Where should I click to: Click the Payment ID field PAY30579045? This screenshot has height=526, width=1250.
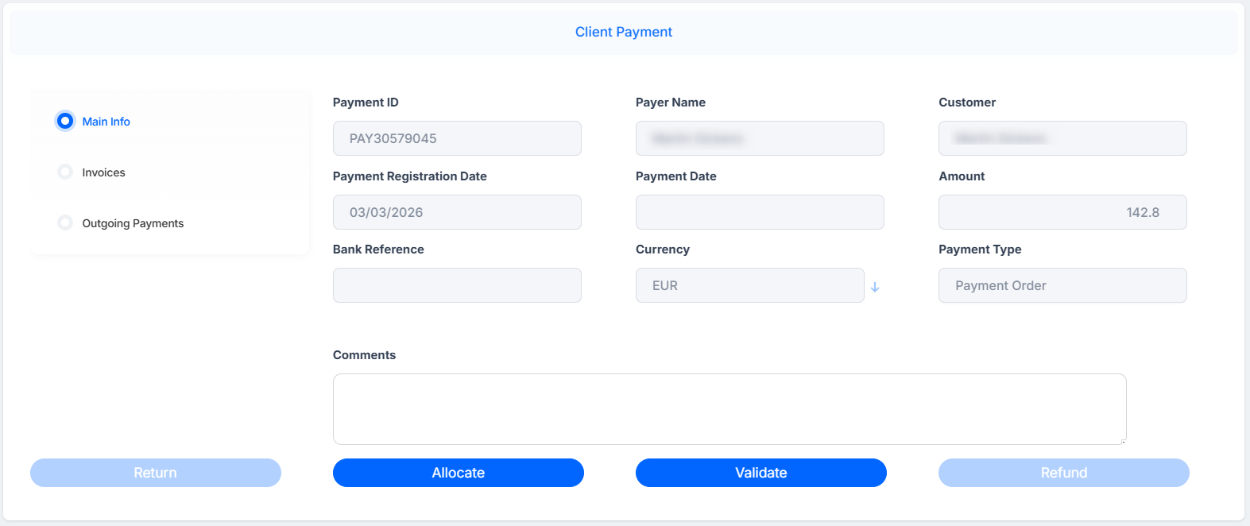point(457,138)
